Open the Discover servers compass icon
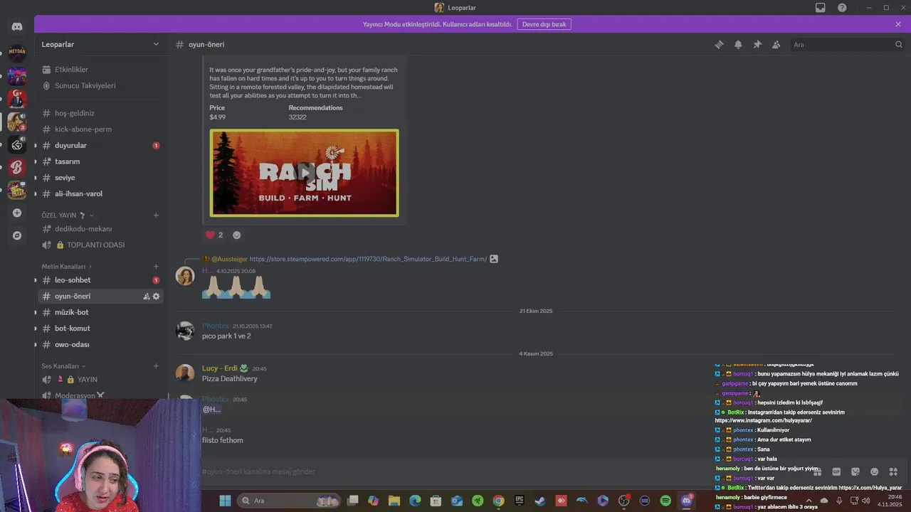The width and height of the screenshot is (911, 512). [17, 235]
